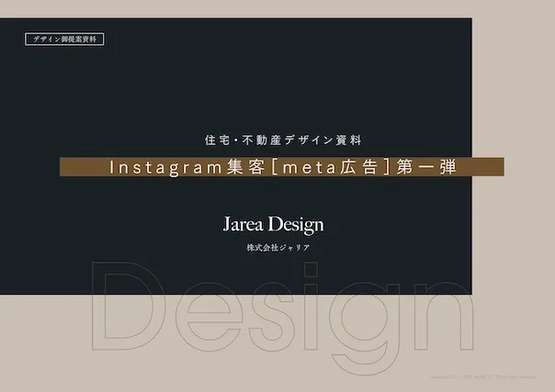Select the 住宅・不動産デザイン資料 subtitle
555x392 pixels.
(x=283, y=140)
